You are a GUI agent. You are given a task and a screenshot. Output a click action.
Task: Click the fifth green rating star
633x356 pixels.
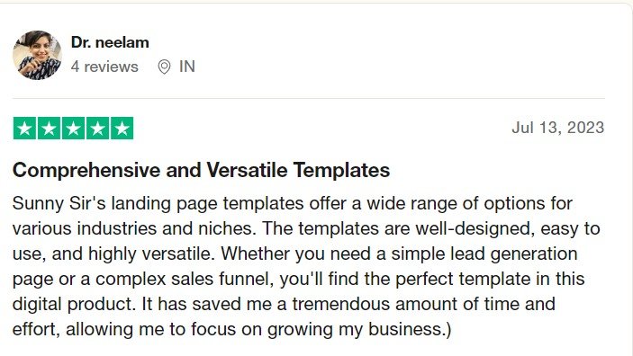[122, 129]
